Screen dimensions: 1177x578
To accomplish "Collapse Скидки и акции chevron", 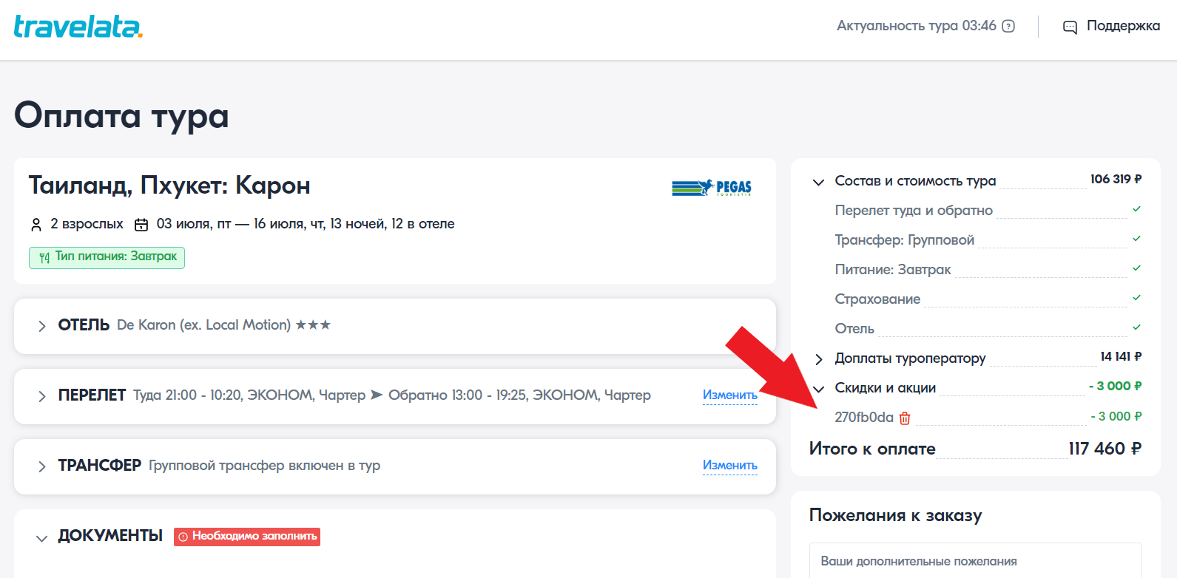I will tap(818, 389).
